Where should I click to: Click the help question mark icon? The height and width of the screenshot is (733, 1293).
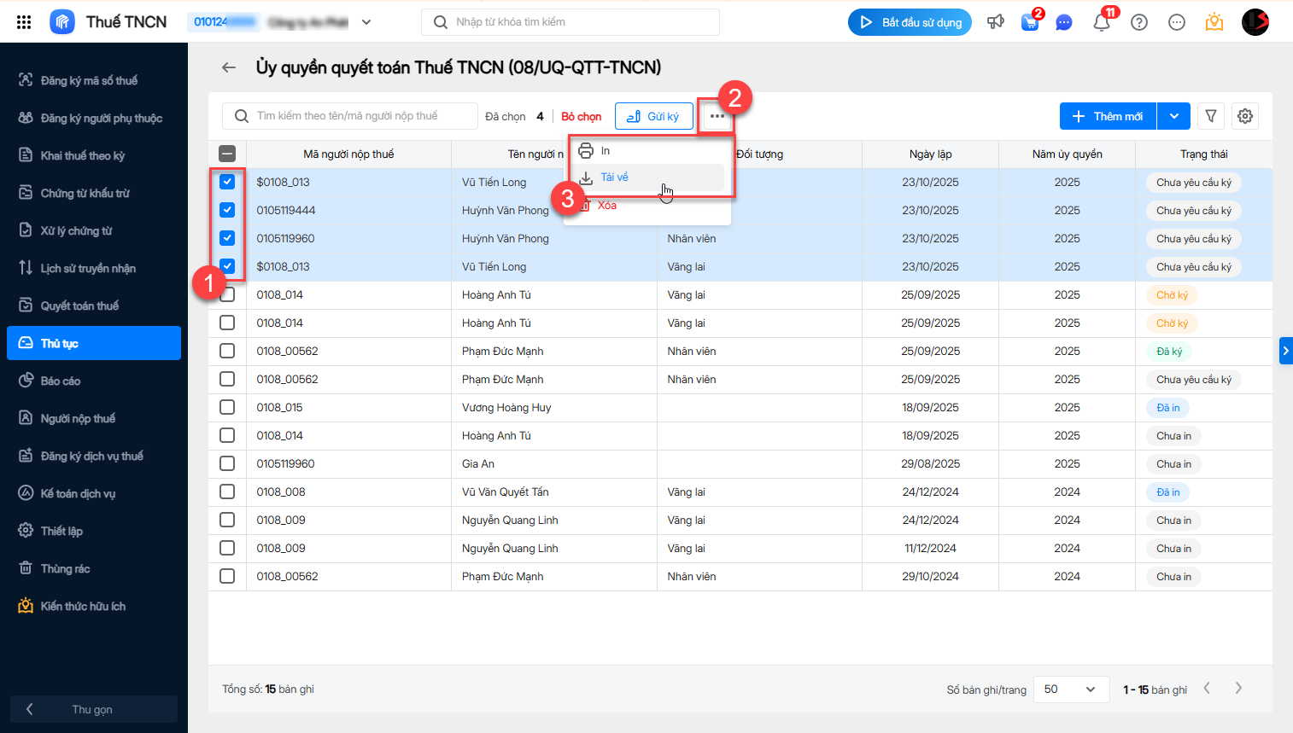point(1139,22)
